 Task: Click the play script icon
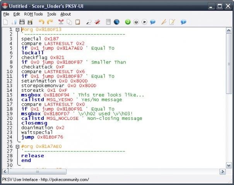pos(144,22)
